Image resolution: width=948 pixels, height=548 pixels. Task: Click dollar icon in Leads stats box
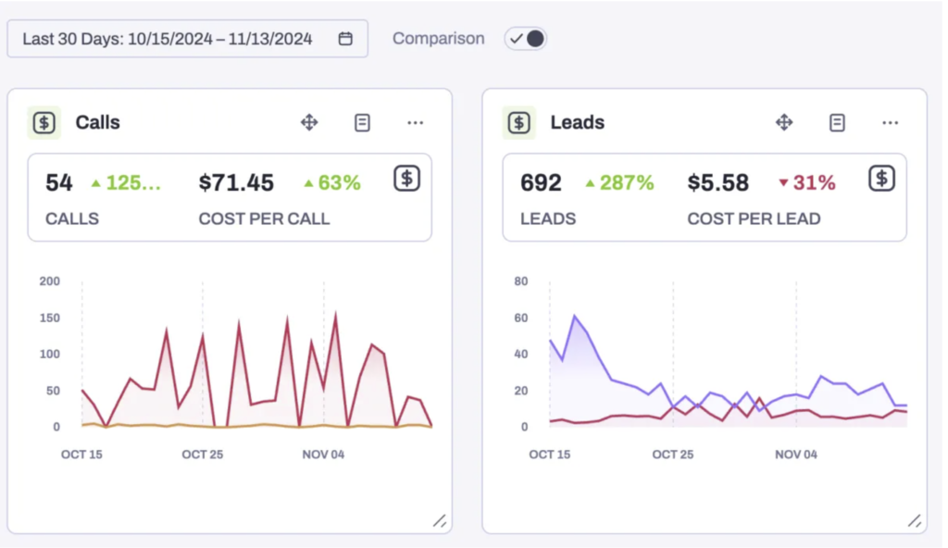click(x=881, y=179)
